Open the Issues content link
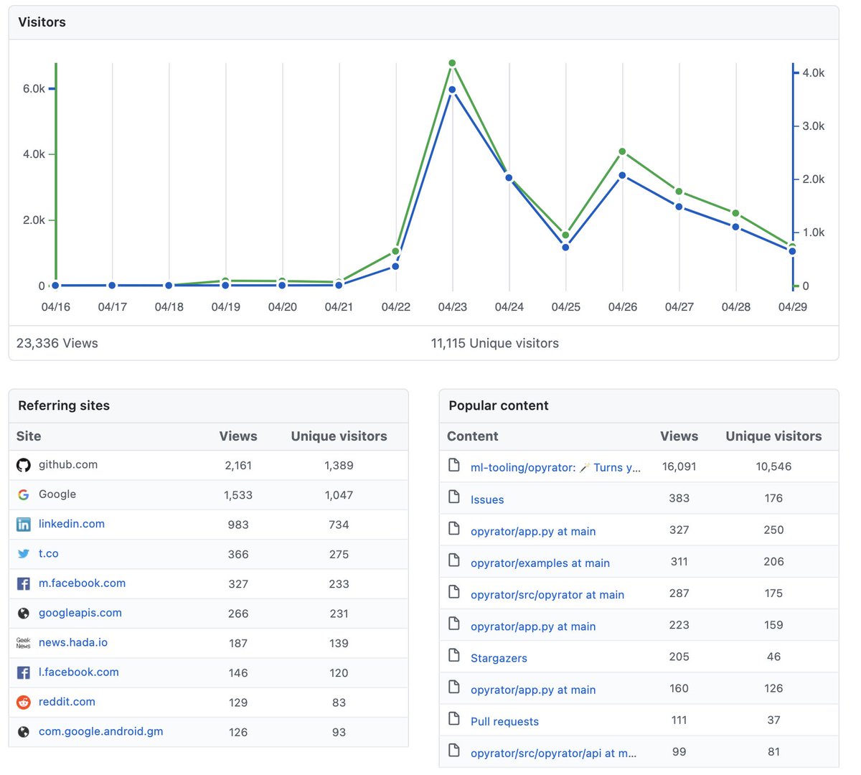 [x=487, y=499]
